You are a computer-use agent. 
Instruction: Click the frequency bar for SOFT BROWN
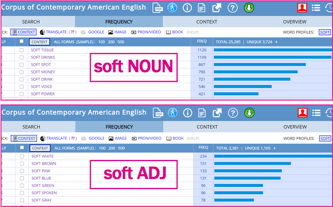click(x=252, y=163)
